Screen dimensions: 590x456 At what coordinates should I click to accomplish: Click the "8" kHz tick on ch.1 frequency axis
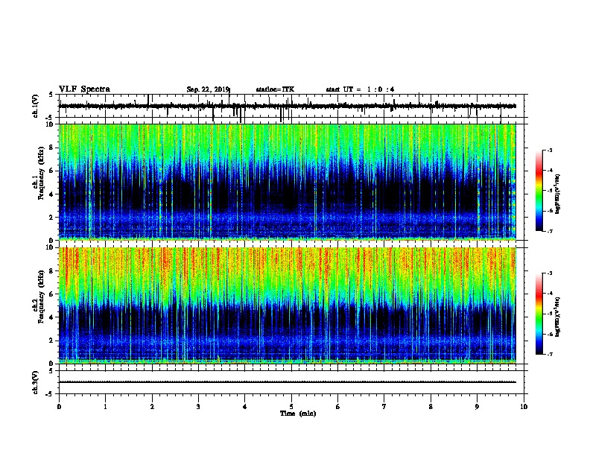[x=51, y=148]
